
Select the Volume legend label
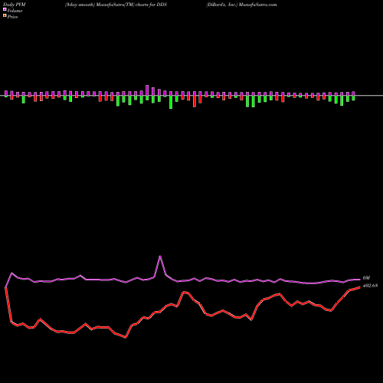[15, 11]
